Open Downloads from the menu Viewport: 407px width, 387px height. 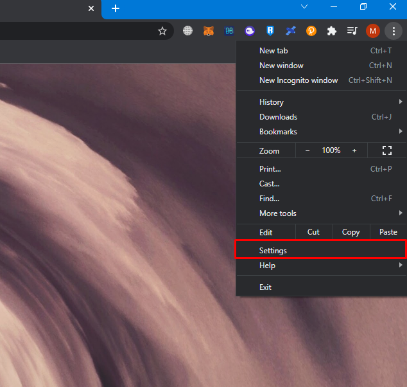[322, 117]
